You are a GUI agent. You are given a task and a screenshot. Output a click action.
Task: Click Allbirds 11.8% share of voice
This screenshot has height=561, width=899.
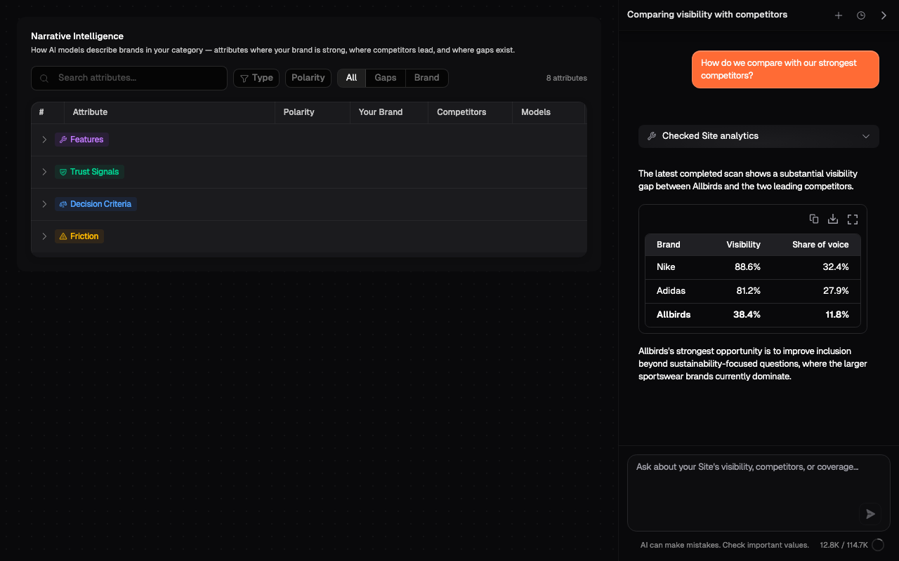(x=837, y=315)
